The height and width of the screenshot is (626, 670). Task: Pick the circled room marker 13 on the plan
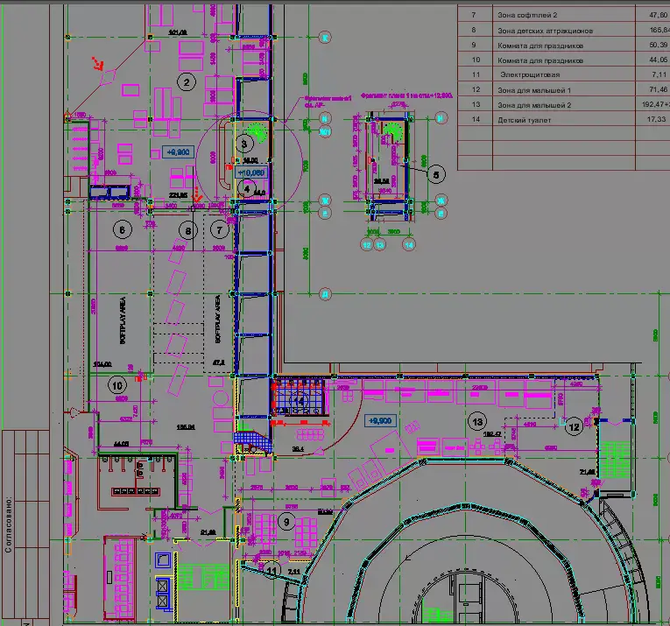click(x=477, y=422)
